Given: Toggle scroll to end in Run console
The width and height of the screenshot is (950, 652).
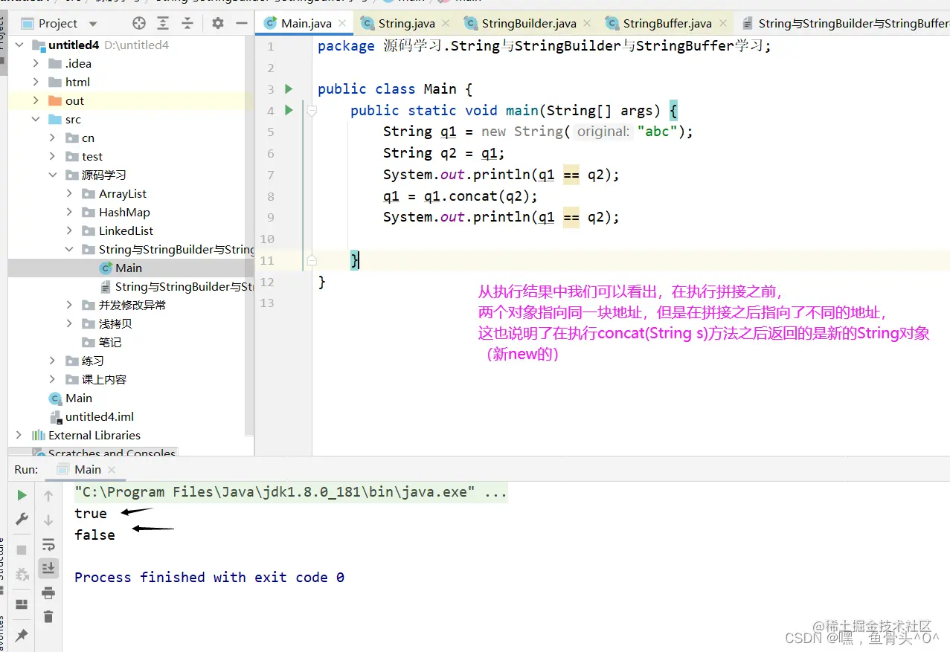Looking at the screenshot, I should click(48, 568).
